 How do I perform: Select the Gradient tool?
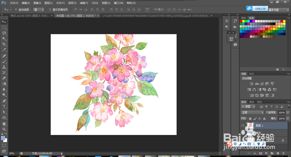(4, 84)
